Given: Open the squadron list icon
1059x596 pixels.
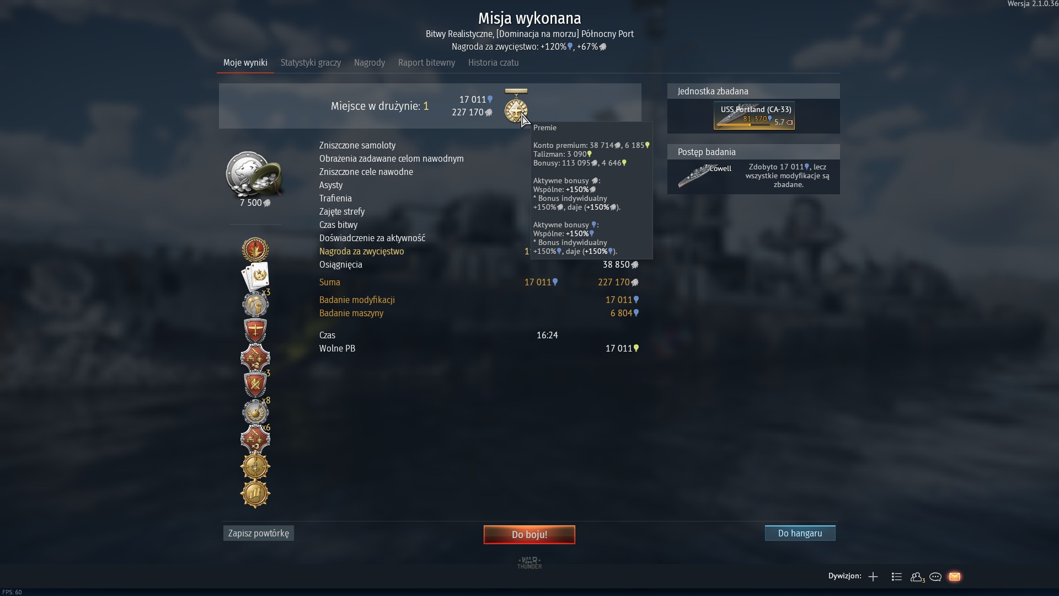Looking at the screenshot, I should pos(897,577).
